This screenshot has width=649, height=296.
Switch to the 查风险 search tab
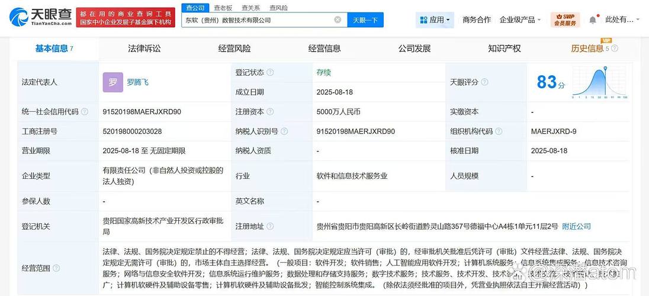(x=278, y=8)
